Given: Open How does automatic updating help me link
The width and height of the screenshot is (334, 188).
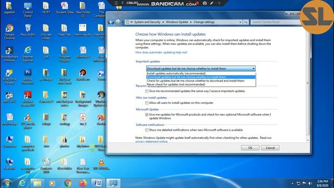Looking at the screenshot, I should point(161,52).
